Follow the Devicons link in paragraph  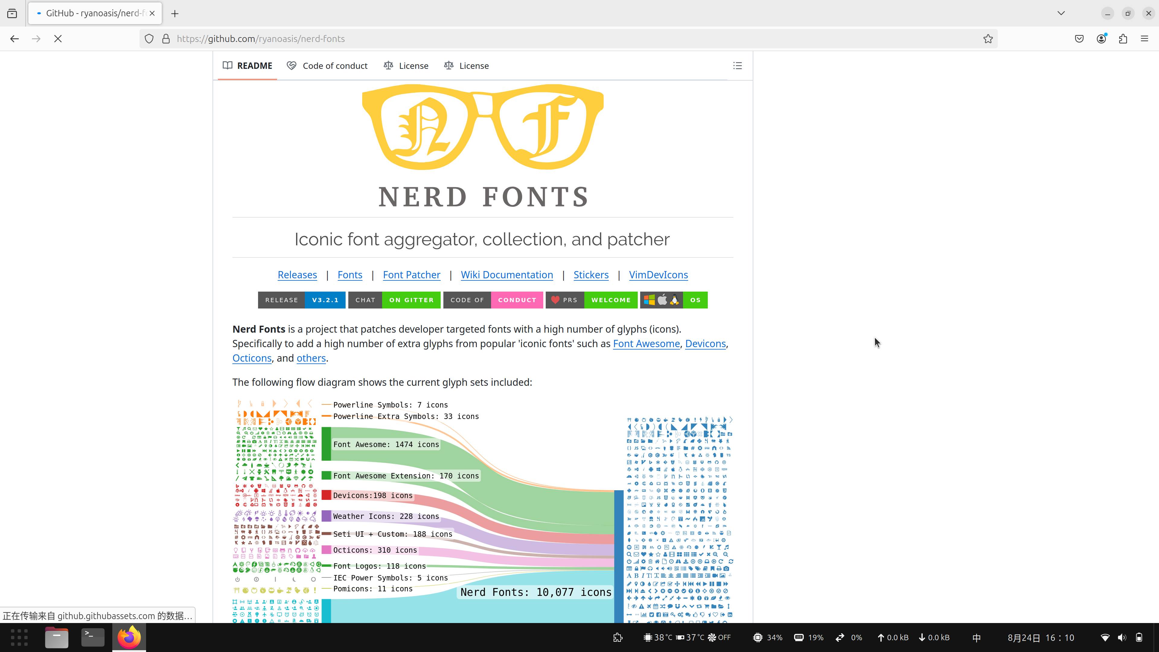click(705, 344)
